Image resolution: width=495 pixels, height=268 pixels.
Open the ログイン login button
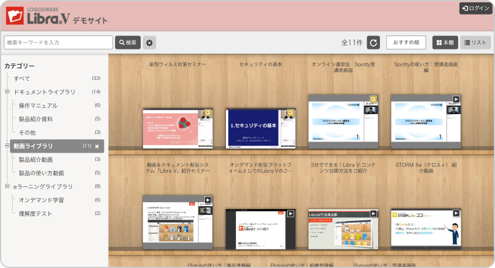coord(475,9)
